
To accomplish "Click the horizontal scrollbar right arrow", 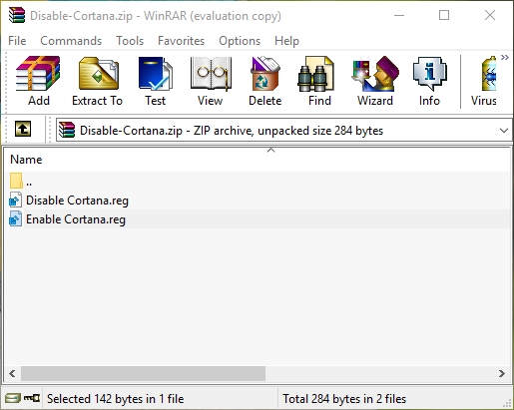I will coord(502,373).
